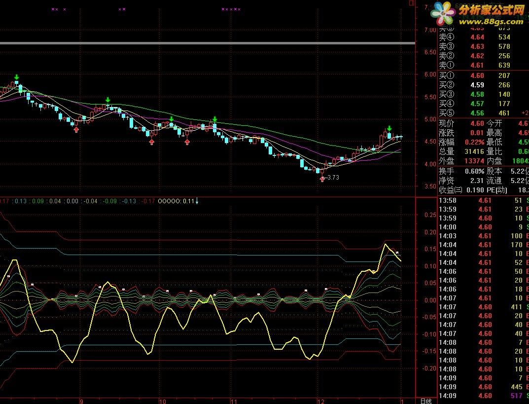Image resolution: width=529 pixels, height=404 pixels.
Task: Select the 14:03 tick with volume 100
Action: (484, 236)
